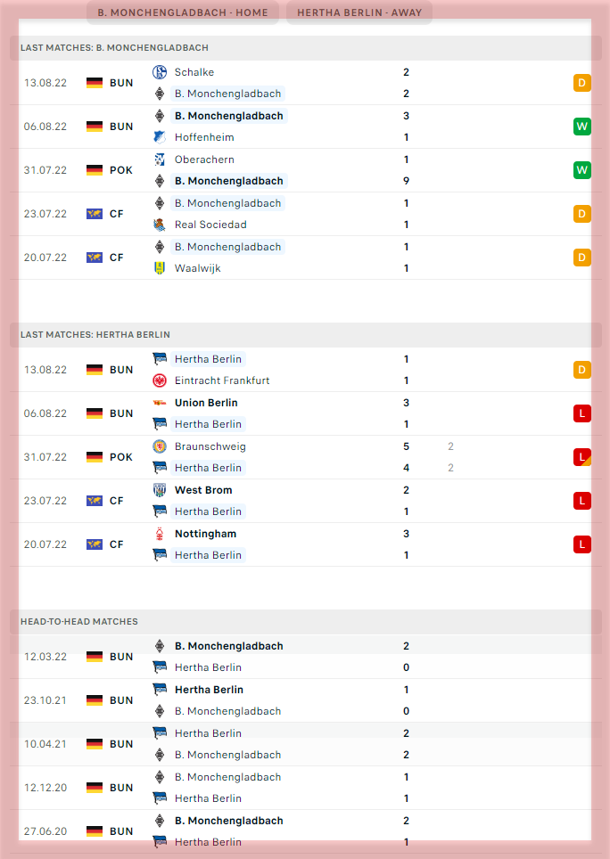610x859 pixels.
Task: Click the loss badge for Union Berlin match
Action: tap(581, 413)
